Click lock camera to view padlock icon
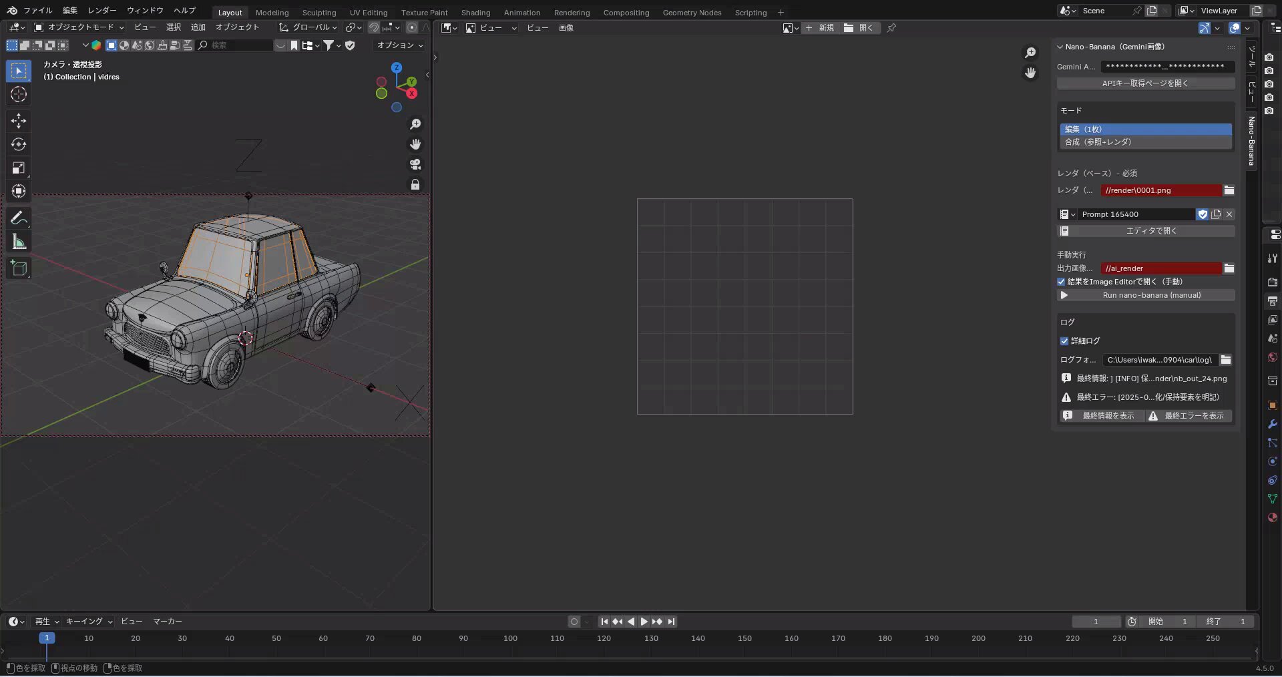This screenshot has width=1282, height=677. click(x=415, y=184)
